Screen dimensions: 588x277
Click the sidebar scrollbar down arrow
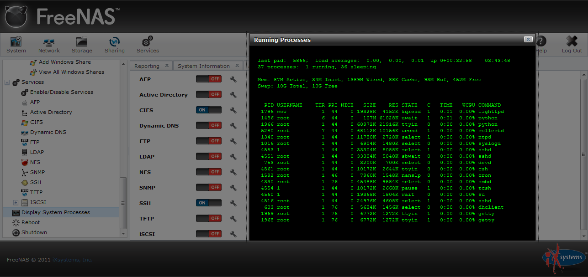click(x=123, y=233)
